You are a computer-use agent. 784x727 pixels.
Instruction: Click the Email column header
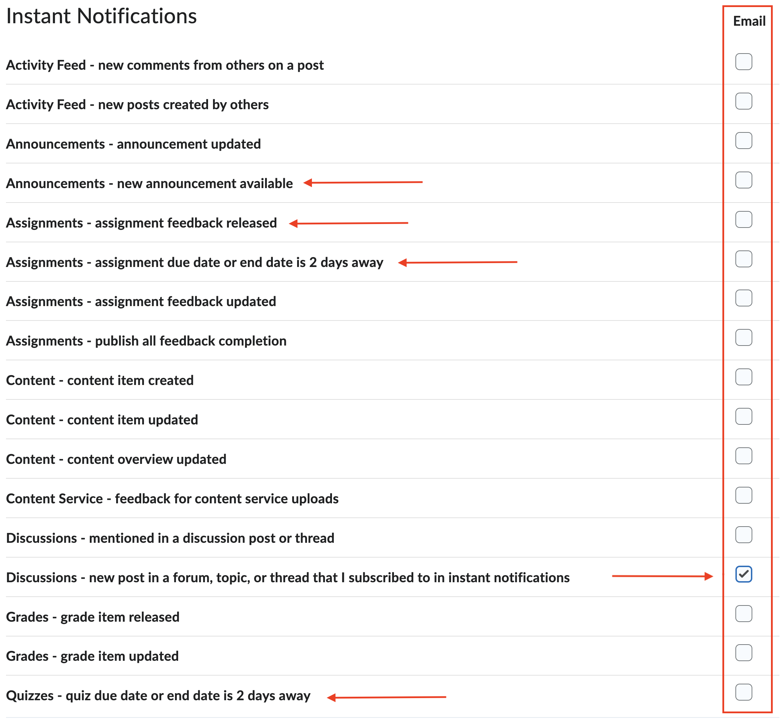(x=748, y=21)
